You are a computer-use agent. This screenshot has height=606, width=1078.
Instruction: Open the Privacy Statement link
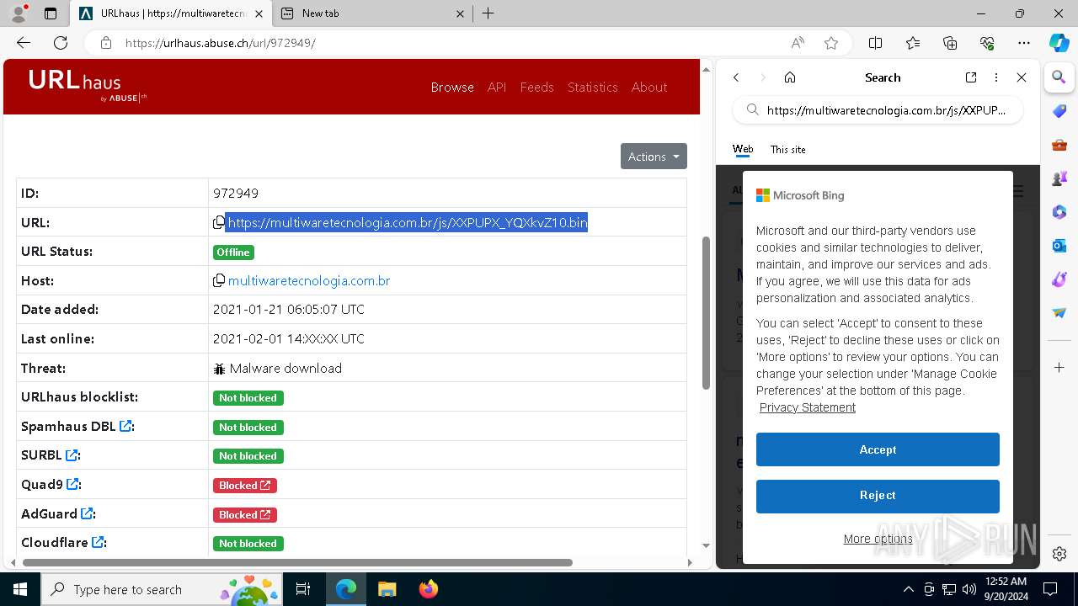(807, 407)
